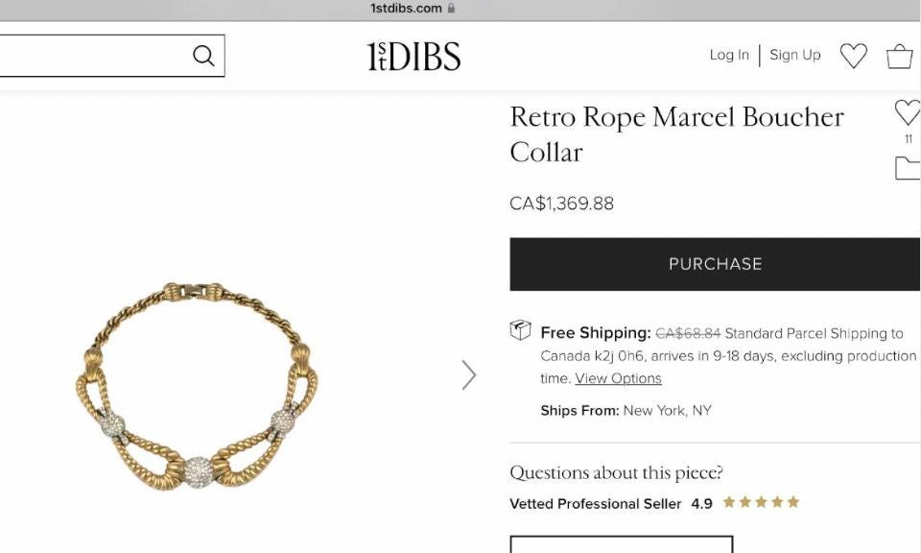Click the gold rope collar image

(x=198, y=387)
